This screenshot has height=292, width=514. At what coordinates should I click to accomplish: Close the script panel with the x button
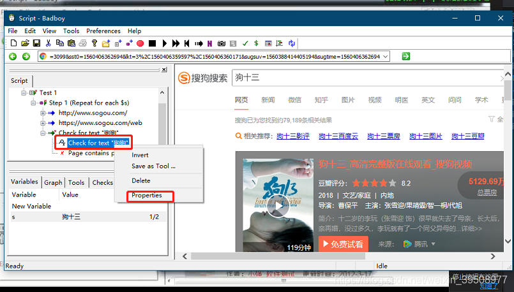[164, 69]
